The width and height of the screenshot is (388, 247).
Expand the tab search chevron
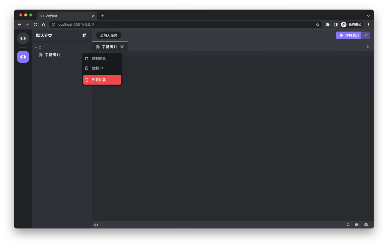click(x=368, y=16)
